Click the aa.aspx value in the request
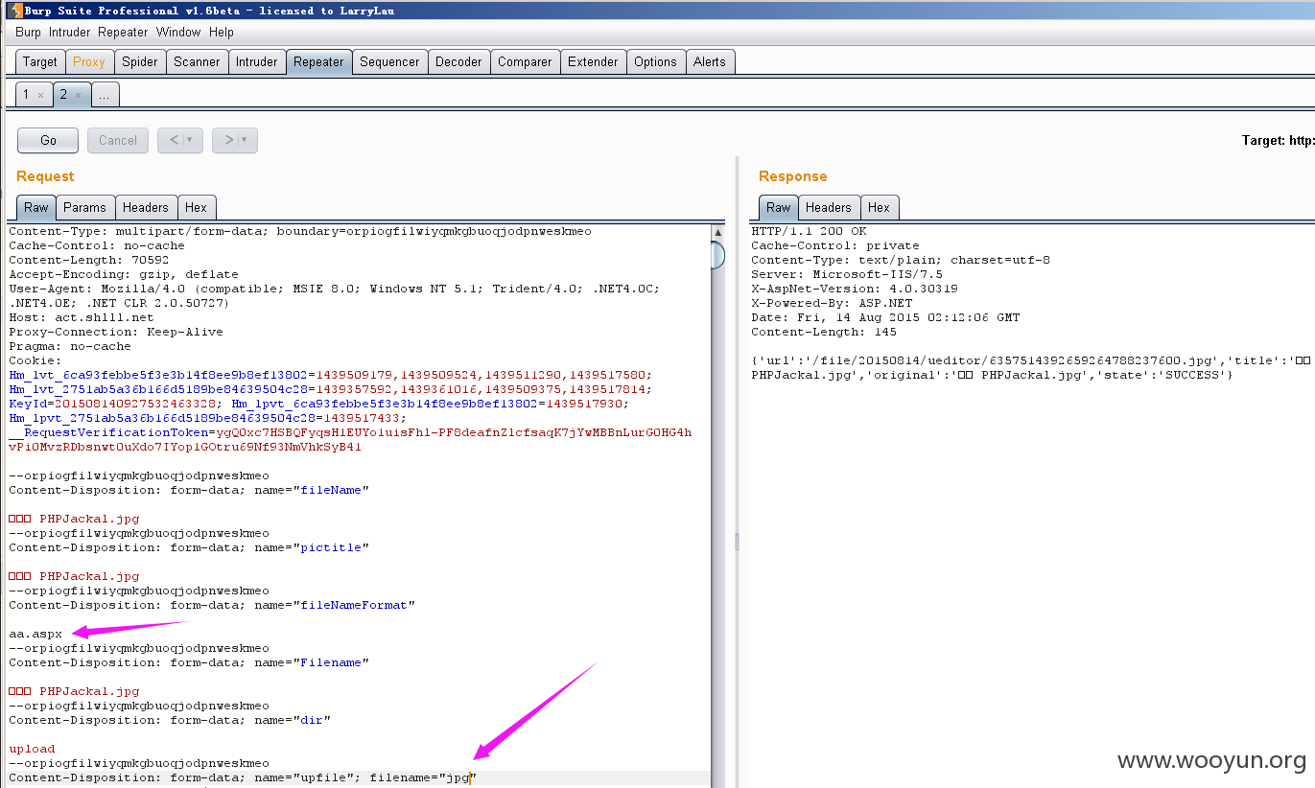Screen dimensions: 1315x788 click(x=35, y=634)
